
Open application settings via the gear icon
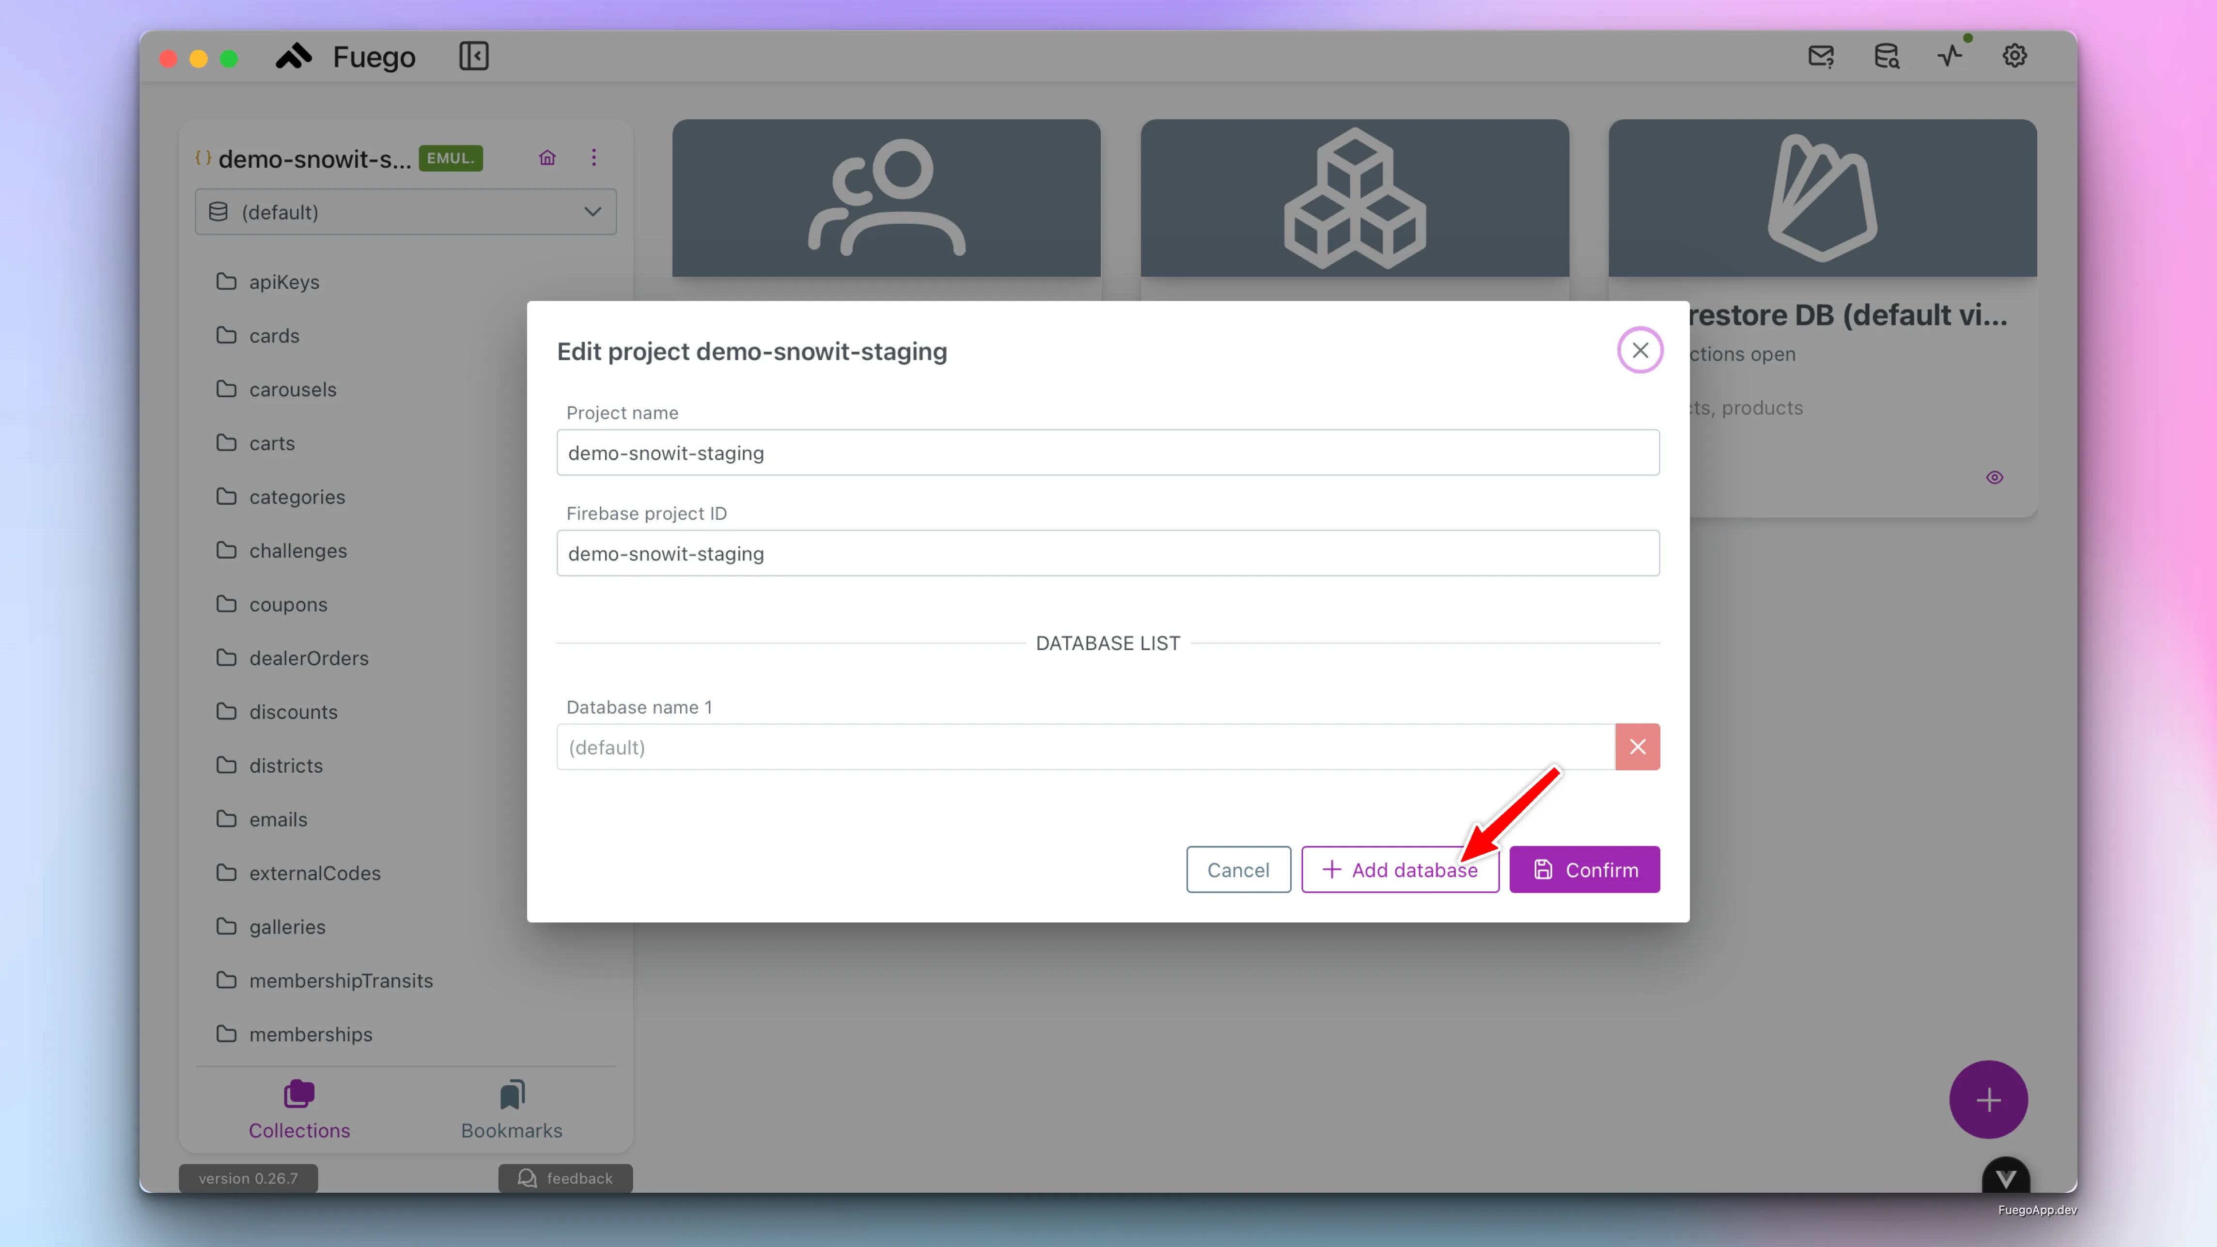point(2015,56)
